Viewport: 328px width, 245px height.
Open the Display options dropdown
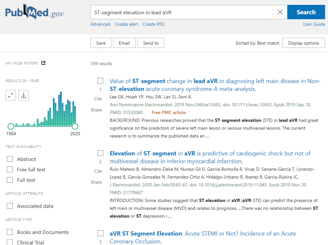pos(303,43)
